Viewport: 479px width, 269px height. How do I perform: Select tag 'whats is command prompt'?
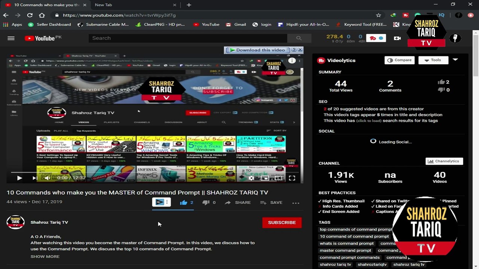347,244
